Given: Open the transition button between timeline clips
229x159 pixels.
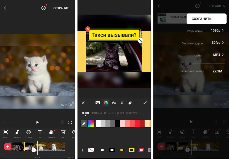Looking at the screenshot, I should tap(34, 150).
